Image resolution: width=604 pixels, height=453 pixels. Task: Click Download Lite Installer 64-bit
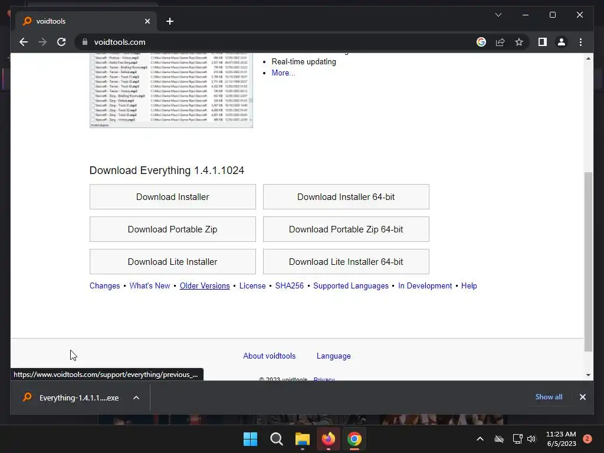346,261
